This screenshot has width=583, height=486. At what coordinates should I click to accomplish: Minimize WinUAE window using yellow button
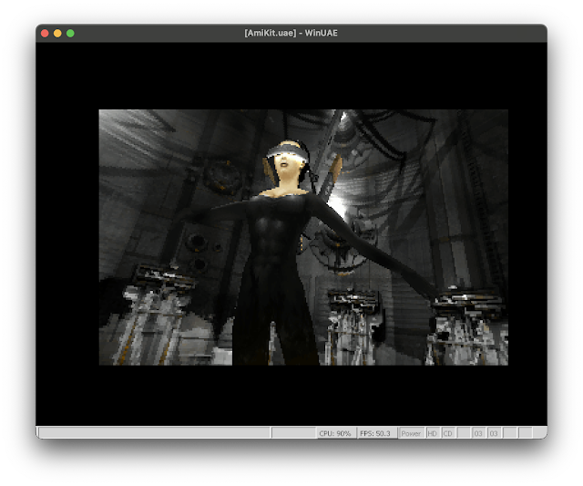pyautogui.click(x=57, y=34)
